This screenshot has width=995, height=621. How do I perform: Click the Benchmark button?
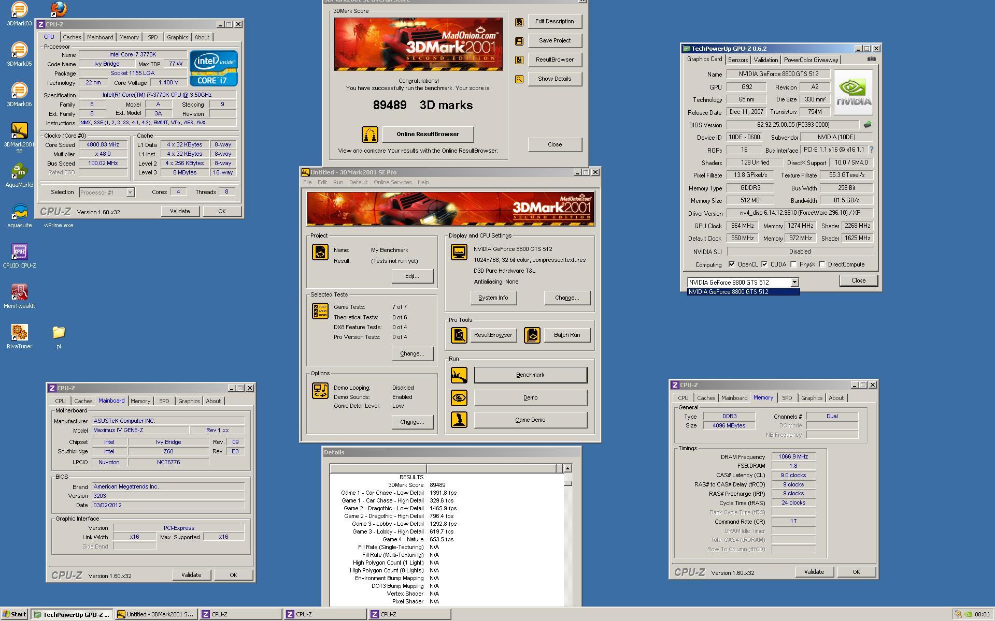(530, 375)
